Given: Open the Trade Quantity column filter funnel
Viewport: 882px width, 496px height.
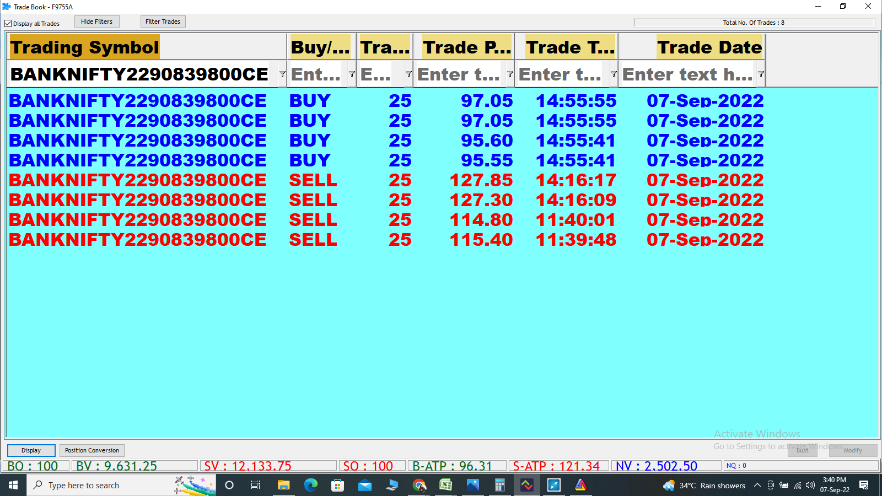Looking at the screenshot, I should tap(408, 74).
